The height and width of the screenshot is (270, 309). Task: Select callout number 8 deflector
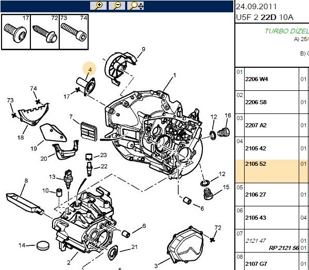pos(26,181)
